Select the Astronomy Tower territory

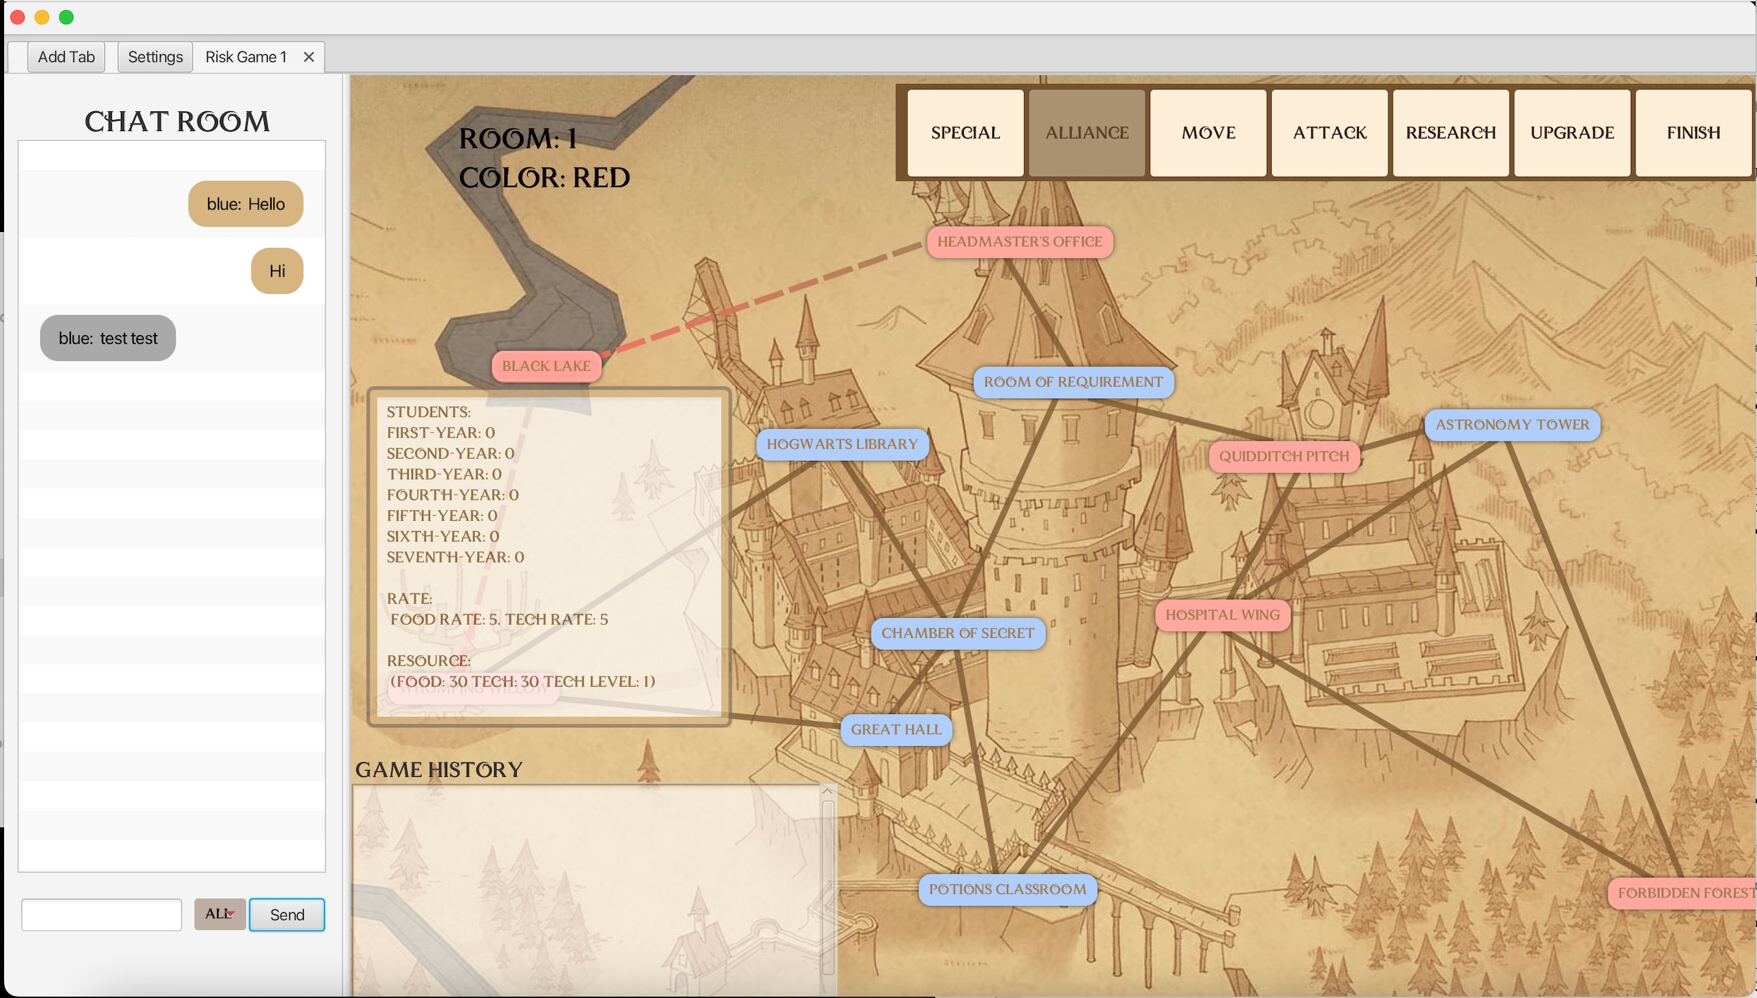click(1512, 425)
